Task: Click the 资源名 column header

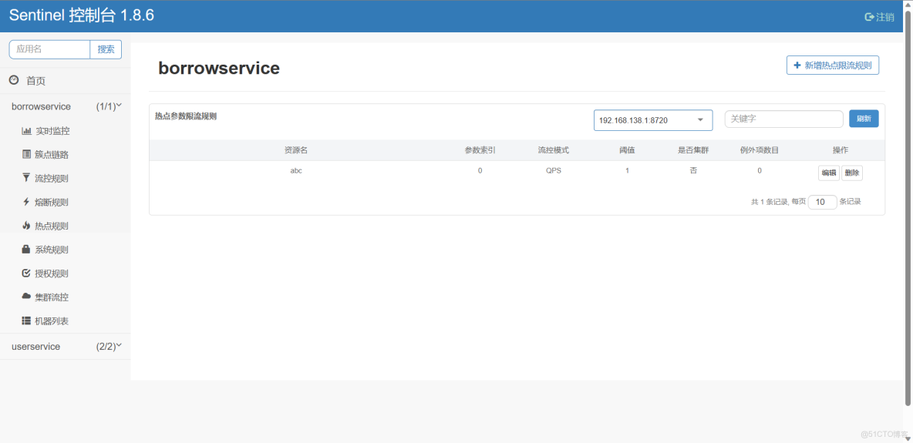Action: (296, 150)
